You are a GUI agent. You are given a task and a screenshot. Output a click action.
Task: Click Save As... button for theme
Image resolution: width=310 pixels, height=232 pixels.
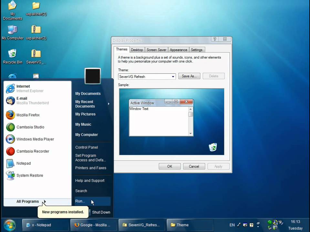(x=189, y=76)
